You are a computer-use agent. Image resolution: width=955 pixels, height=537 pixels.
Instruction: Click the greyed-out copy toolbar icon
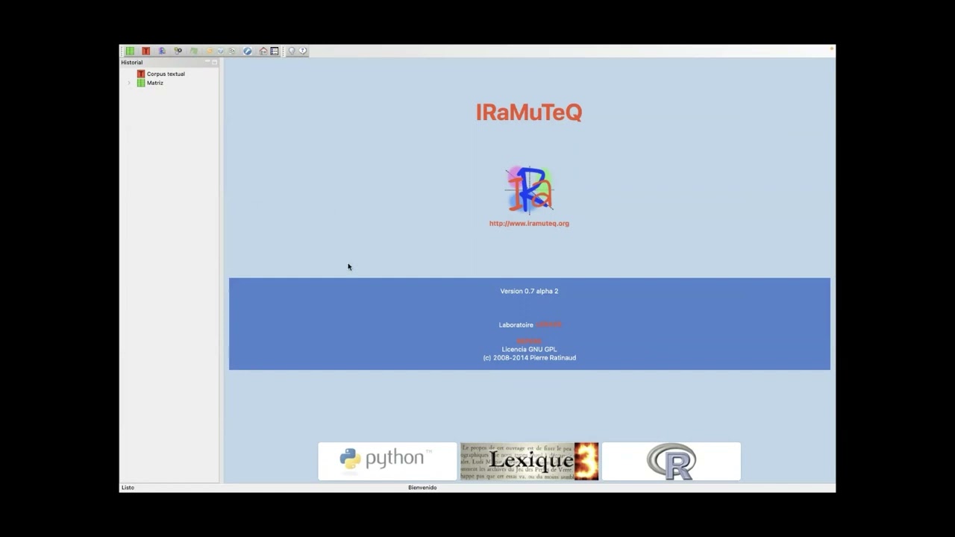(232, 51)
